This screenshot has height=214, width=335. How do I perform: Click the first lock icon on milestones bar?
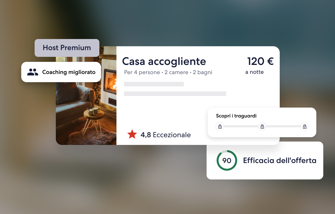(x=220, y=127)
